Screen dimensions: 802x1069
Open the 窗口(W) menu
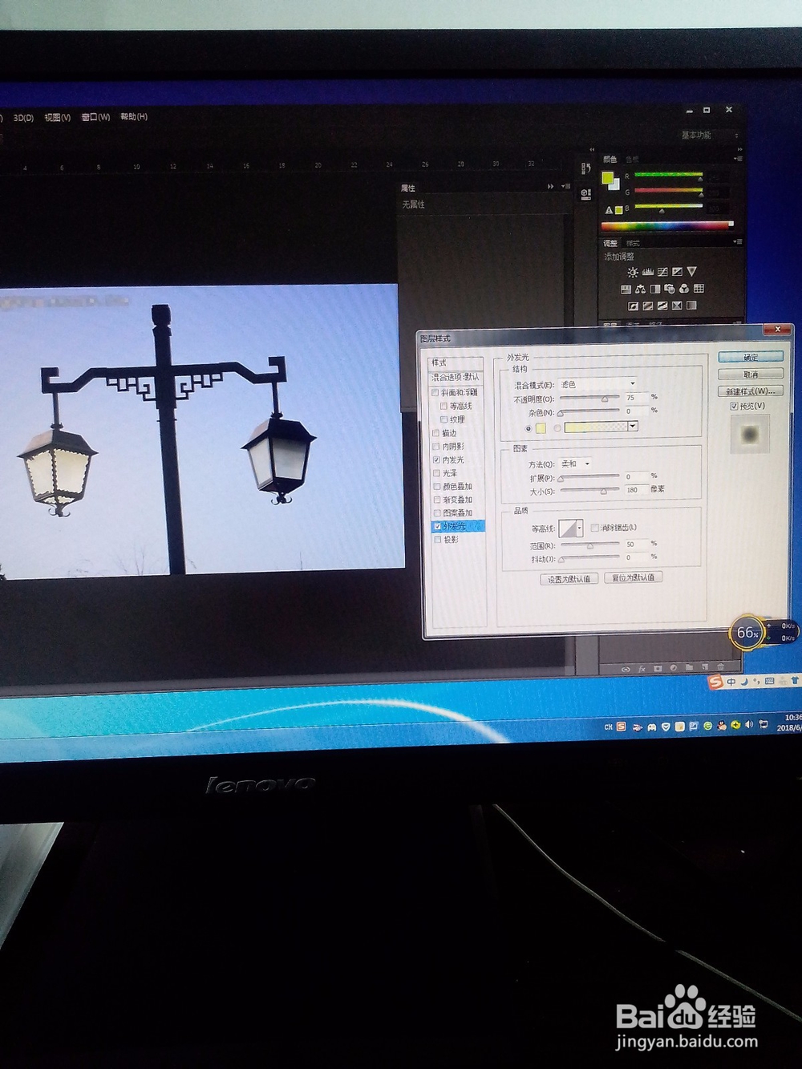pos(95,117)
